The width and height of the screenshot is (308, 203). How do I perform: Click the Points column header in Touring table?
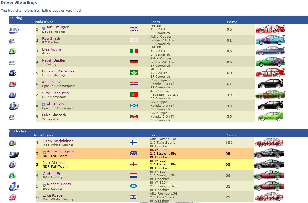(x=232, y=22)
